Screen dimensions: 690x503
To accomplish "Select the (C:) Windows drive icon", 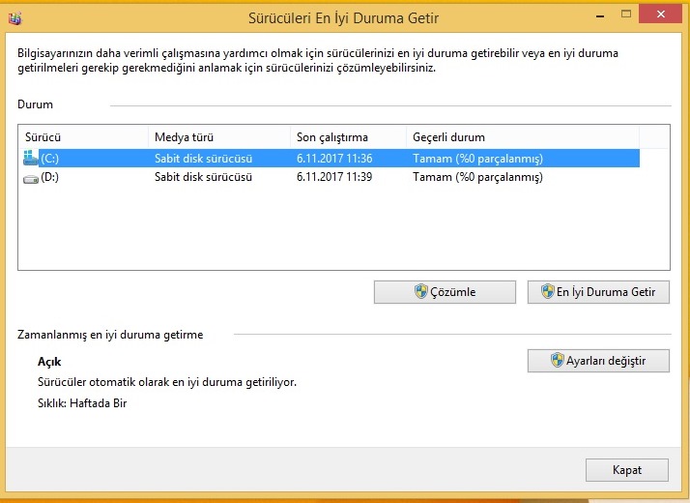I will pos(30,158).
